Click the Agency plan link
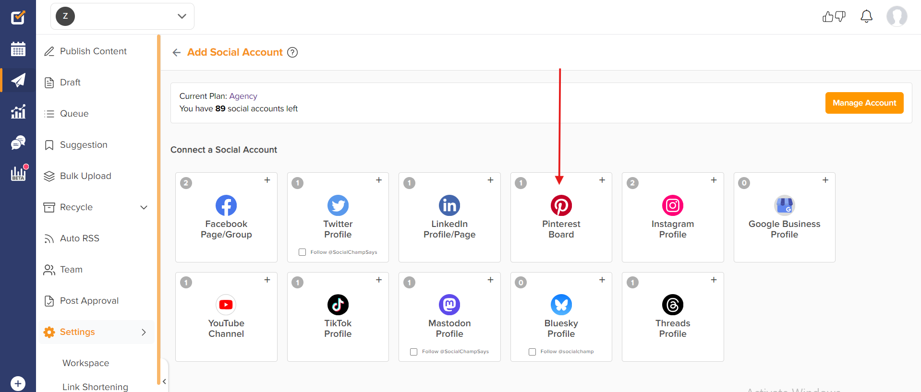 pos(243,96)
